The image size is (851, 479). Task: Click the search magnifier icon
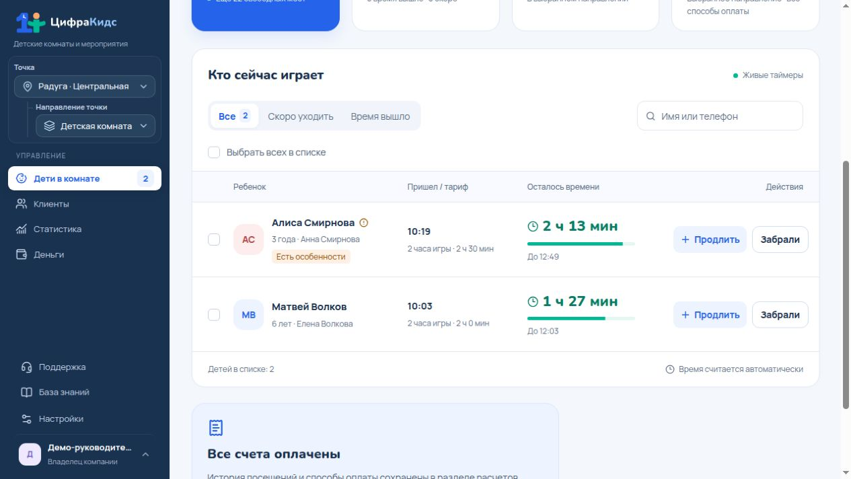[x=651, y=116]
